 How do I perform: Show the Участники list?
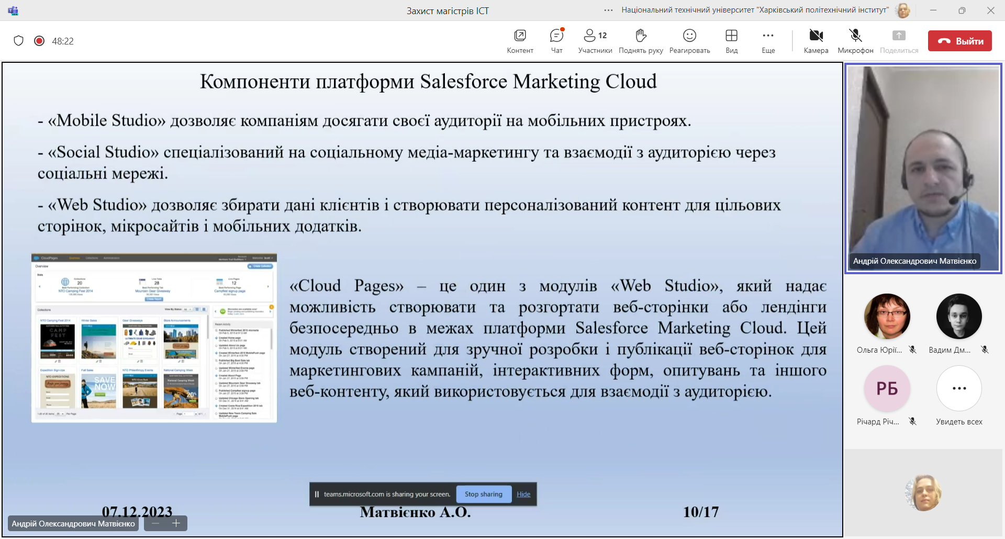point(595,41)
